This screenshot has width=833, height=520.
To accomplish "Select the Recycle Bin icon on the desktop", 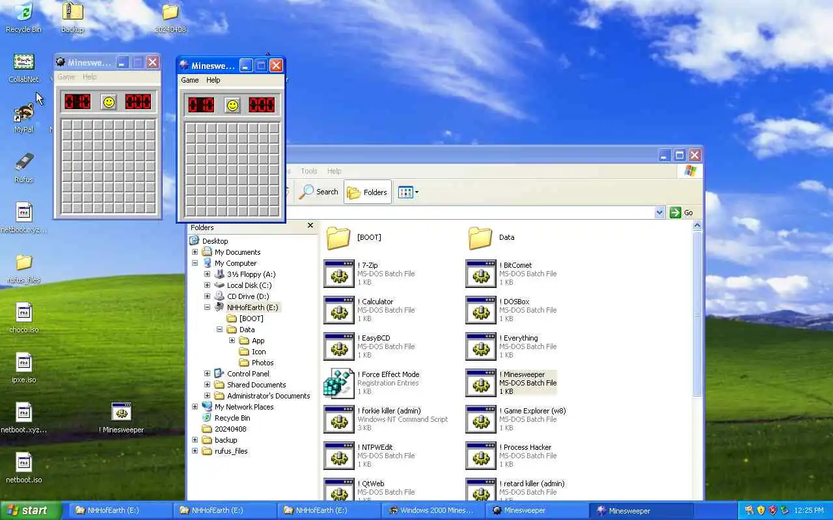I will (x=23, y=18).
